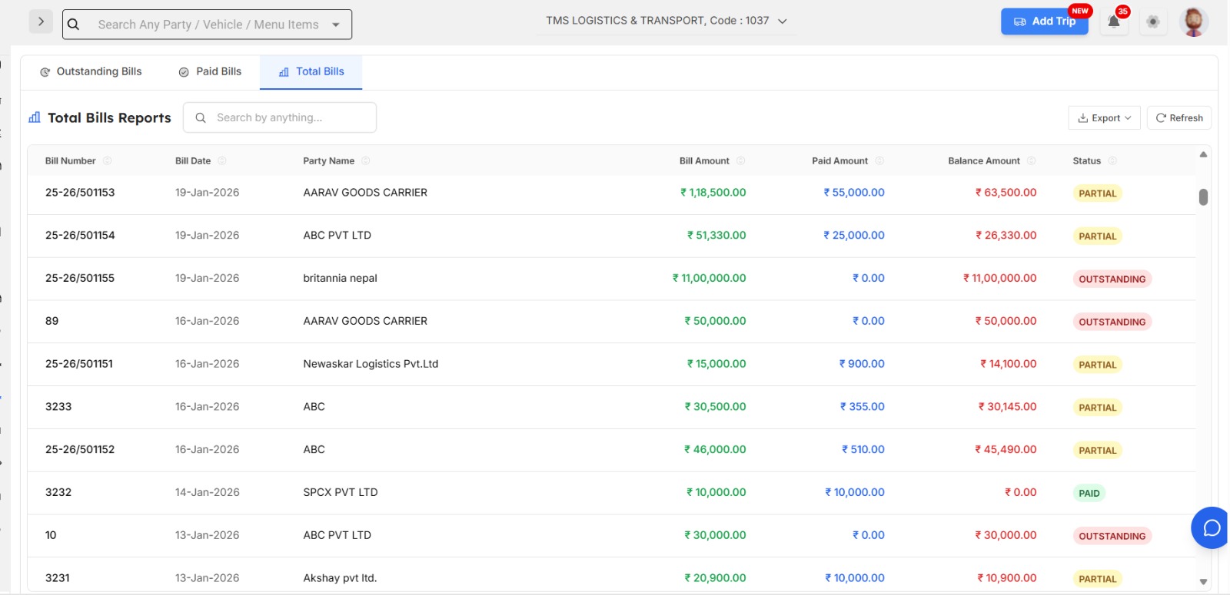Image resolution: width=1230 pixels, height=595 pixels.
Task: Click the Add Trip button
Action: [x=1044, y=21]
